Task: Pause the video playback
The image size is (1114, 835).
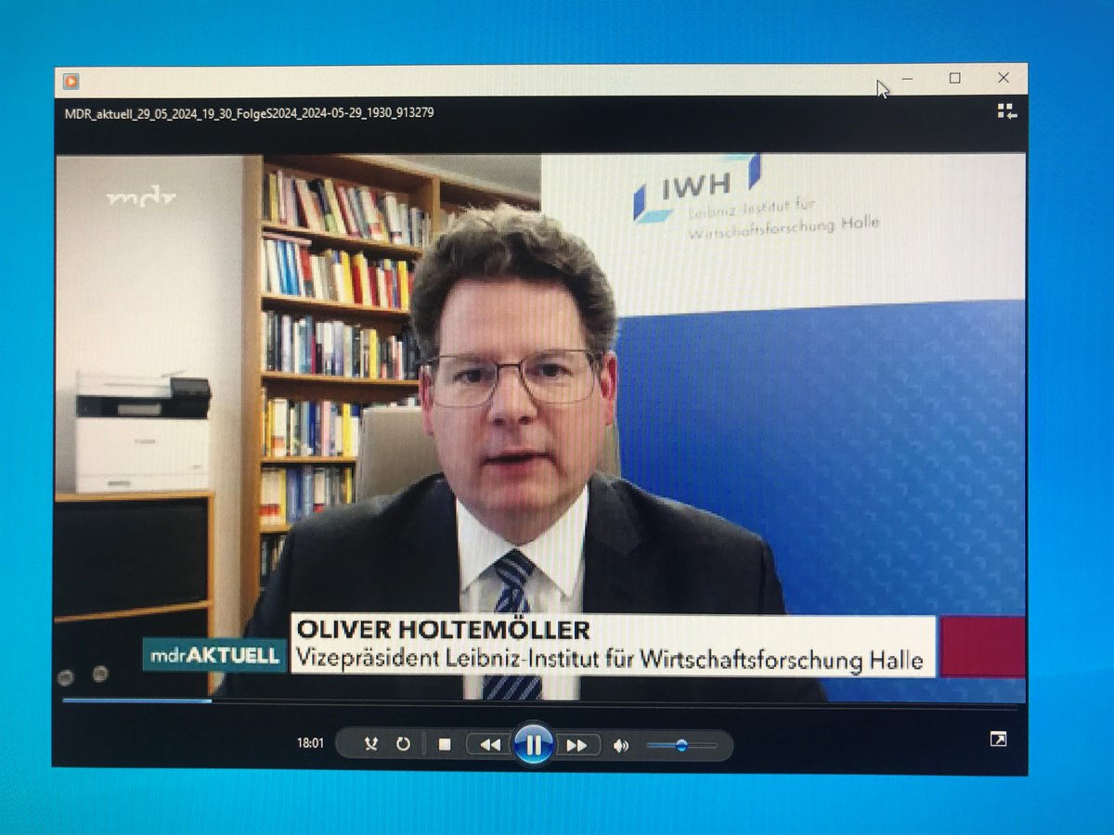Action: pos(534,744)
